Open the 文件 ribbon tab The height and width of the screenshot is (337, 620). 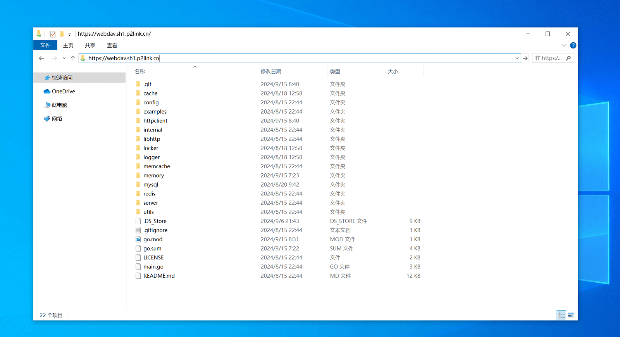45,45
